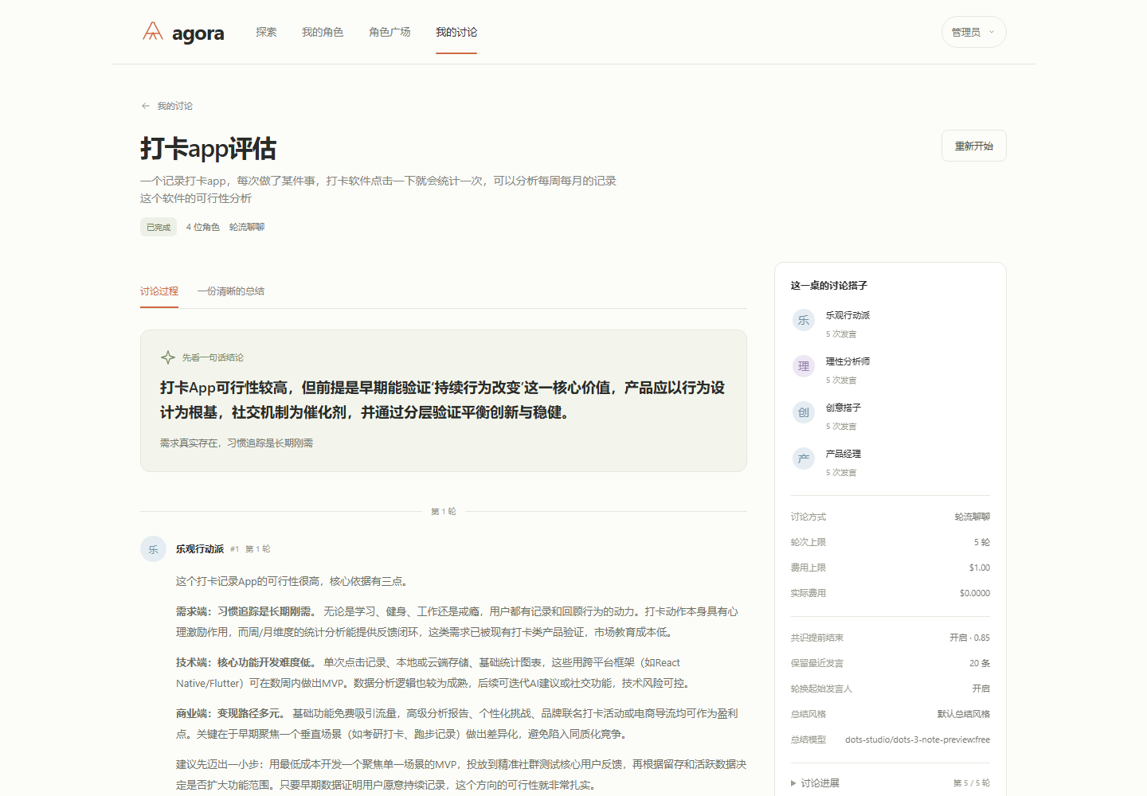Select 理性分析师 in the 讨论搭子 list

(x=848, y=361)
